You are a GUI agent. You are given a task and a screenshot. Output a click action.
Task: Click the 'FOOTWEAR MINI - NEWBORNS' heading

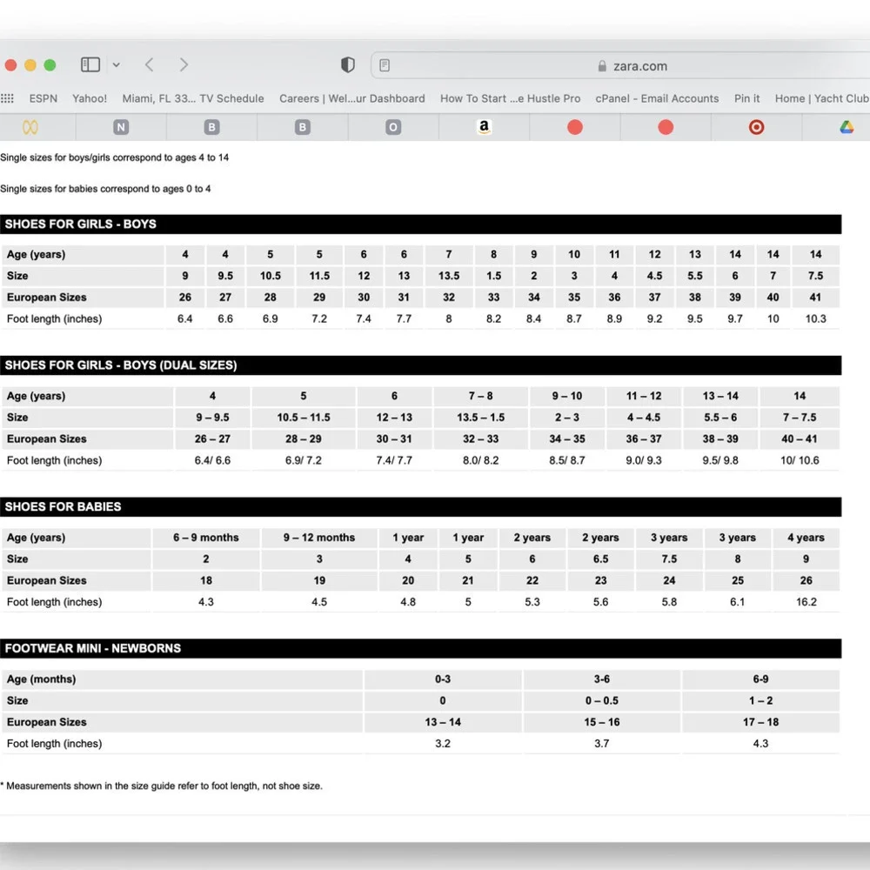93,648
